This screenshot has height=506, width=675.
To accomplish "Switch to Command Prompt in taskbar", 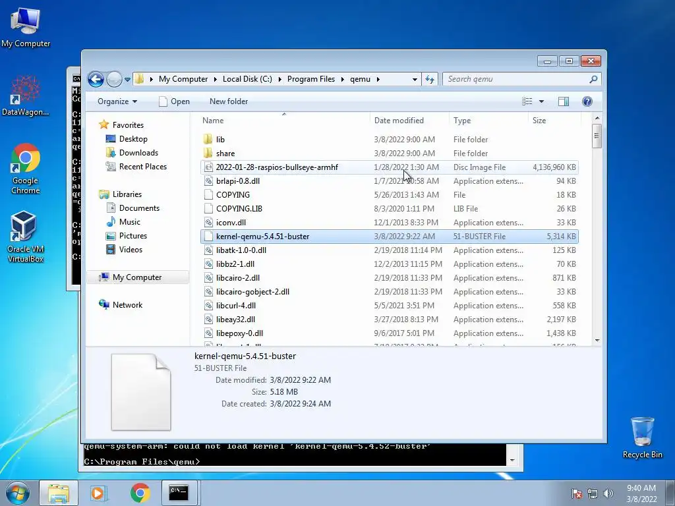I will coord(178,493).
